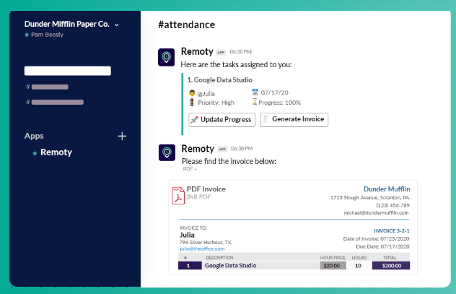Click Google Data Studio in invoice table
Image resolution: width=456 pixels, height=294 pixels.
coord(231,266)
